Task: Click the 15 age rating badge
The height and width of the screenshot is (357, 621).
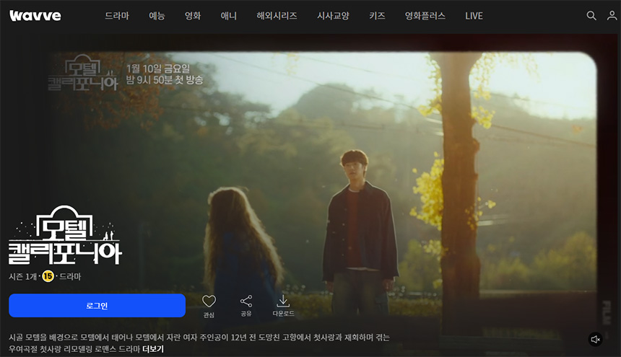Action: [x=48, y=276]
